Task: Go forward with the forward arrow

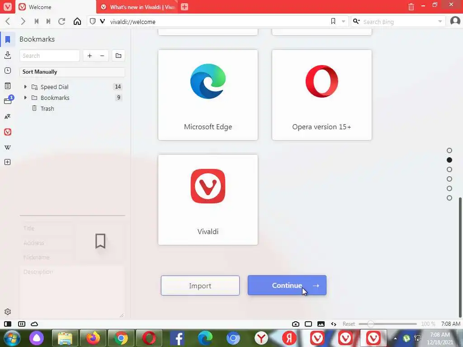Action: coord(23,22)
